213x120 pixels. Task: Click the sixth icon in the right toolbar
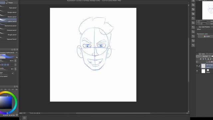pos(193,23)
